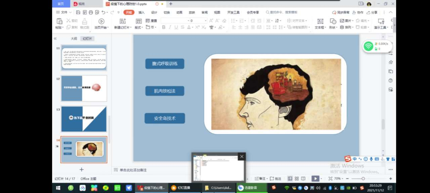The image size is (430, 193).
Task: Start slideshow from current slide (当页开始)
Action: click(x=101, y=21)
